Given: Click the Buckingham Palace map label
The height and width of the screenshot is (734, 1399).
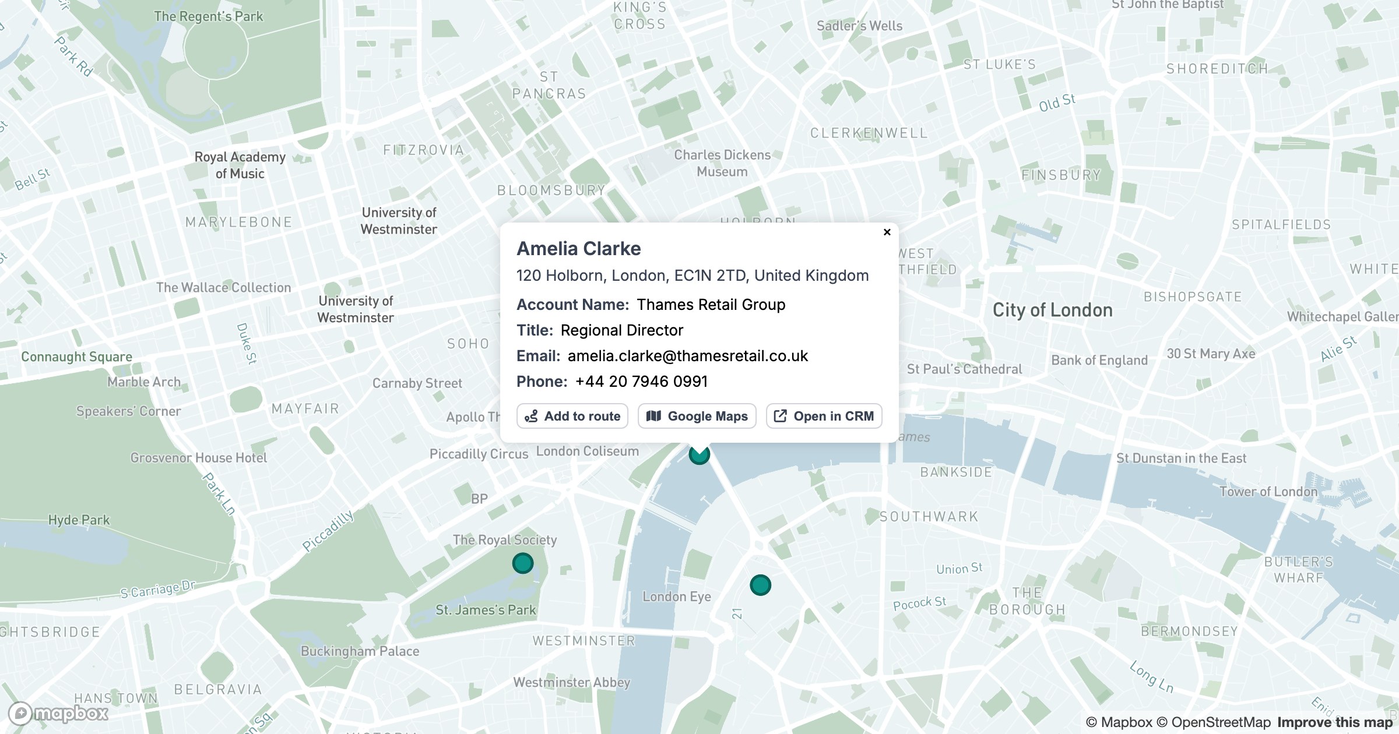Looking at the screenshot, I should [x=360, y=651].
